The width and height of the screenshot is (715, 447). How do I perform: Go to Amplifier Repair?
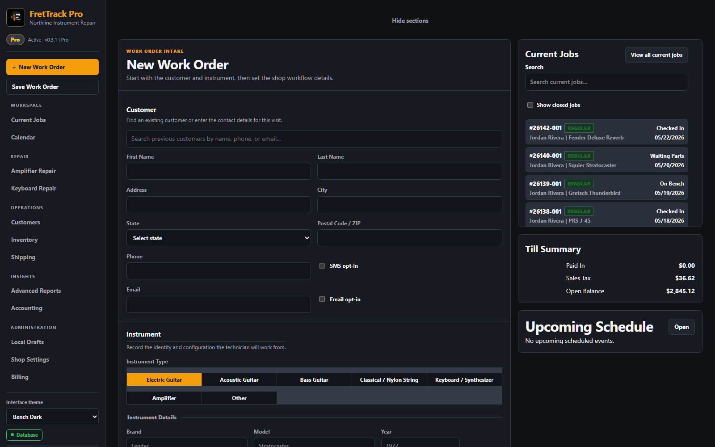(x=34, y=171)
